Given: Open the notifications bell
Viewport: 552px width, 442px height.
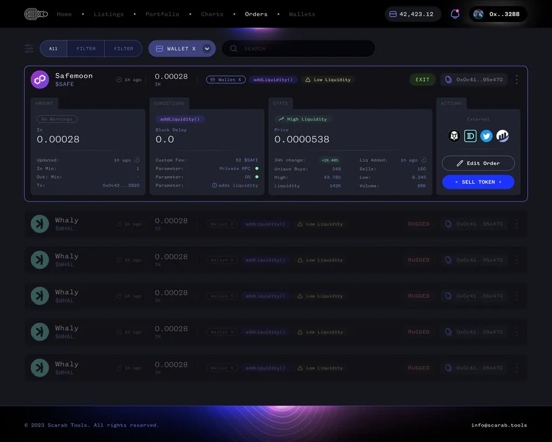Looking at the screenshot, I should click(455, 14).
